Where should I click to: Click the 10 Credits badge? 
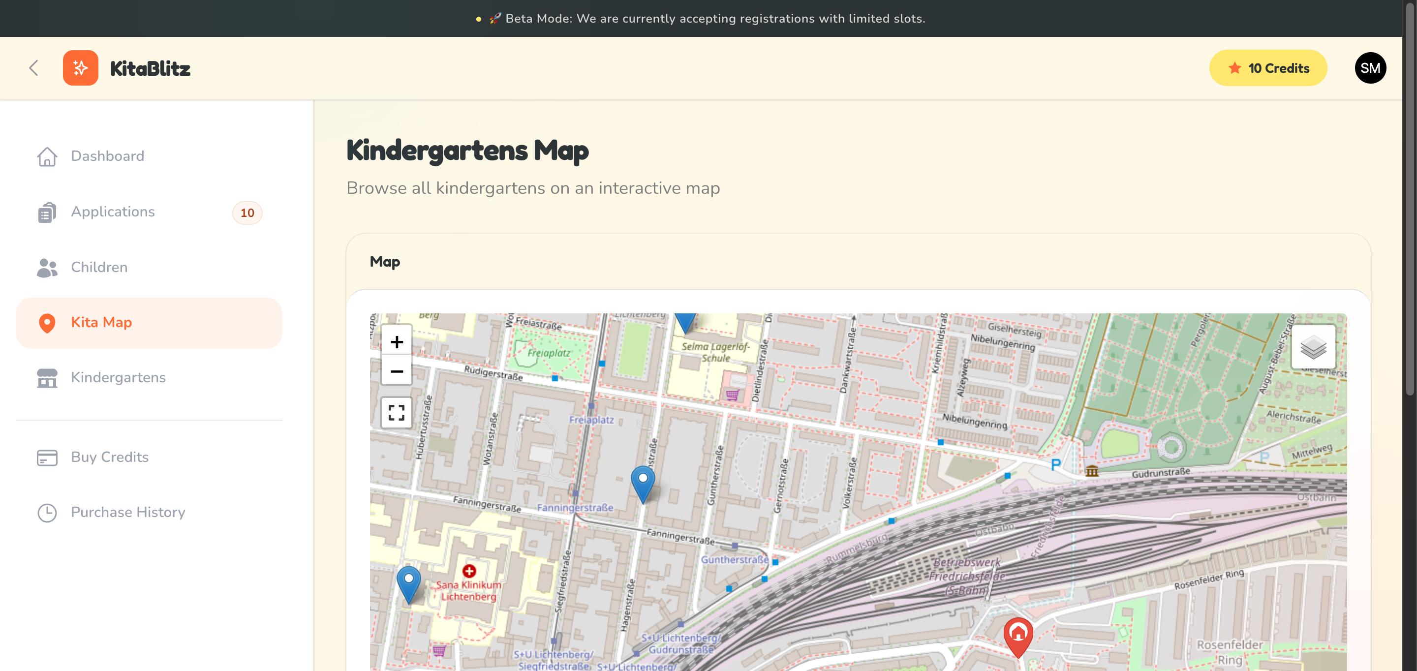[1268, 68]
